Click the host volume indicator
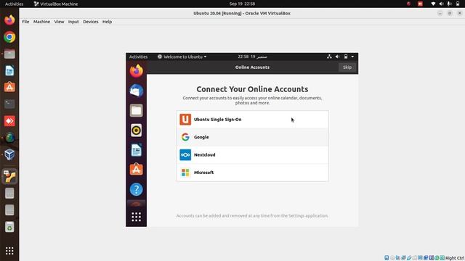The image size is (465, 261). [x=441, y=4]
